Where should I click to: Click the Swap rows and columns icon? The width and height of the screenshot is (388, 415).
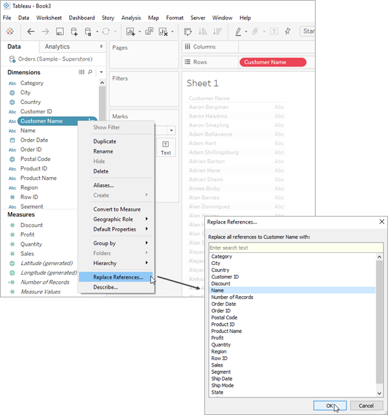188,32
